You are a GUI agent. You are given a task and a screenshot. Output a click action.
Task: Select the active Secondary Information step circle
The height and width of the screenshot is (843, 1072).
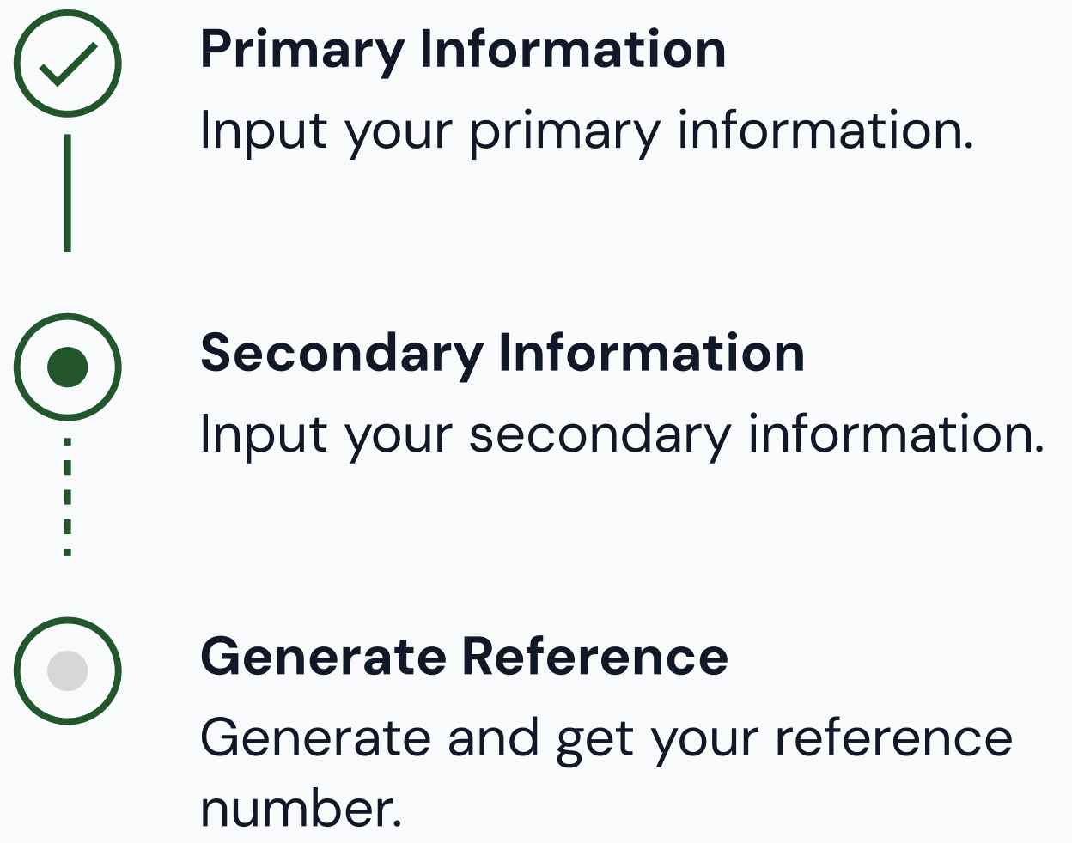click(68, 367)
